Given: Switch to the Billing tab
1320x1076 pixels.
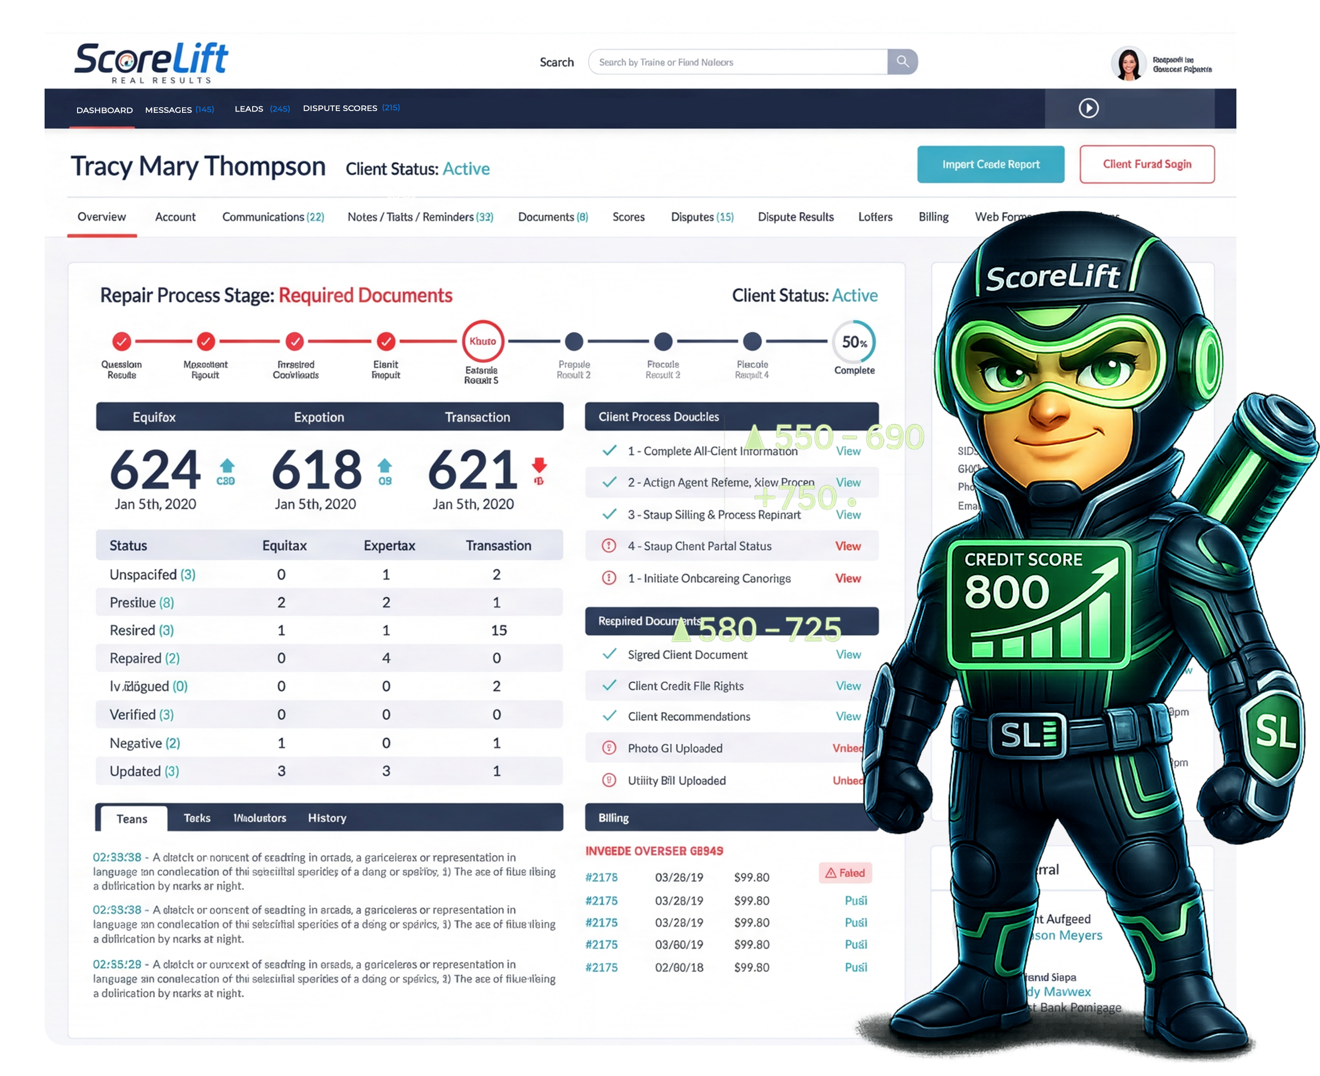Looking at the screenshot, I should pyautogui.click(x=933, y=217).
